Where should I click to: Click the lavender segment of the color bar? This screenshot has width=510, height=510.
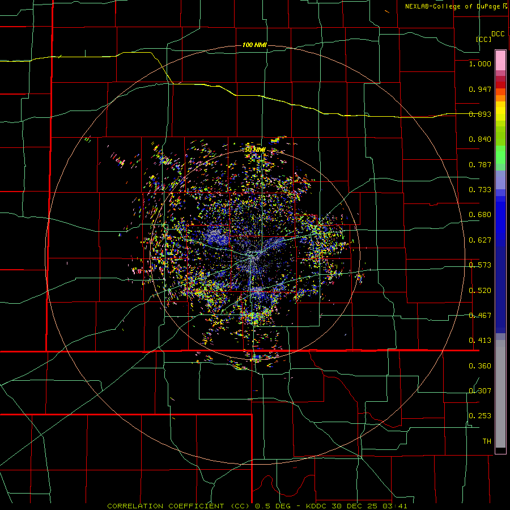[500, 180]
